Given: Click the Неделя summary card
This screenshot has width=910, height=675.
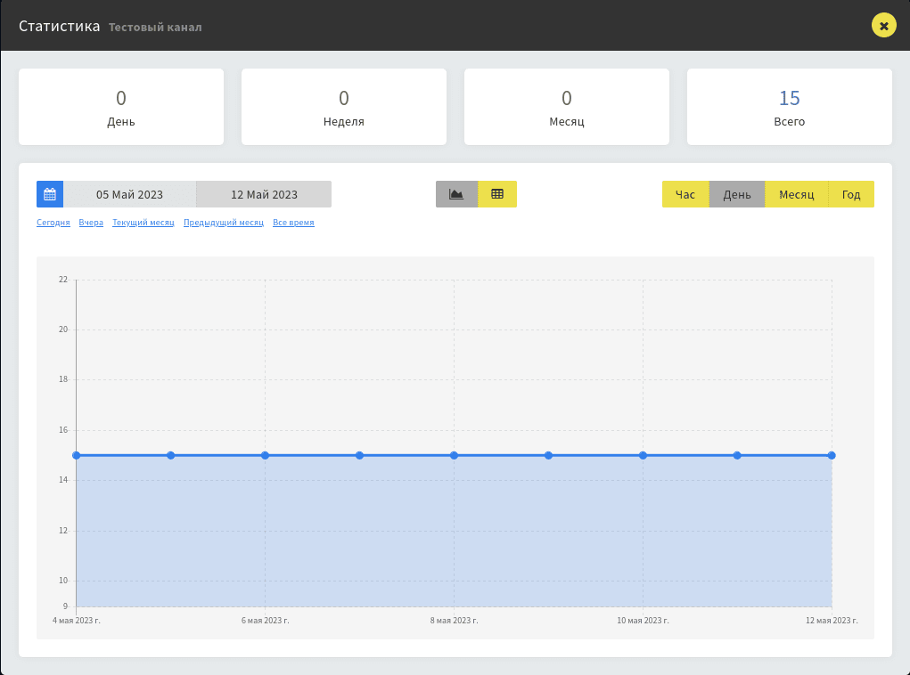Looking at the screenshot, I should pos(344,107).
